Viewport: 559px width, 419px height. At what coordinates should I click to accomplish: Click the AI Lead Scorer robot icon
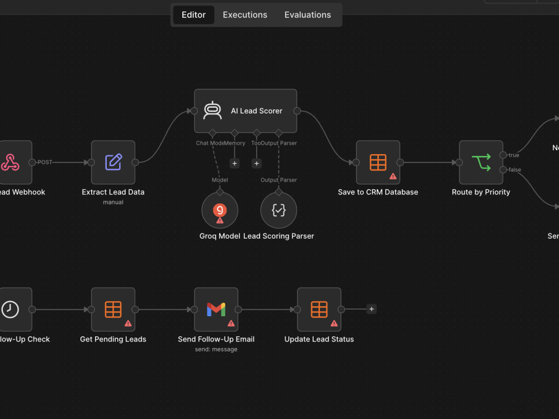(x=212, y=111)
